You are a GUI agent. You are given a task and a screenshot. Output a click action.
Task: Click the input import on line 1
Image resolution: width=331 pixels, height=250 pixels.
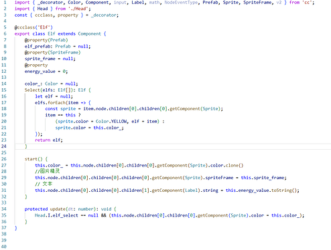point(120,3)
